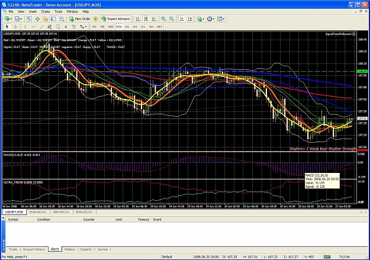Select the Text Label tool
The image size is (370, 260).
tap(74, 27)
